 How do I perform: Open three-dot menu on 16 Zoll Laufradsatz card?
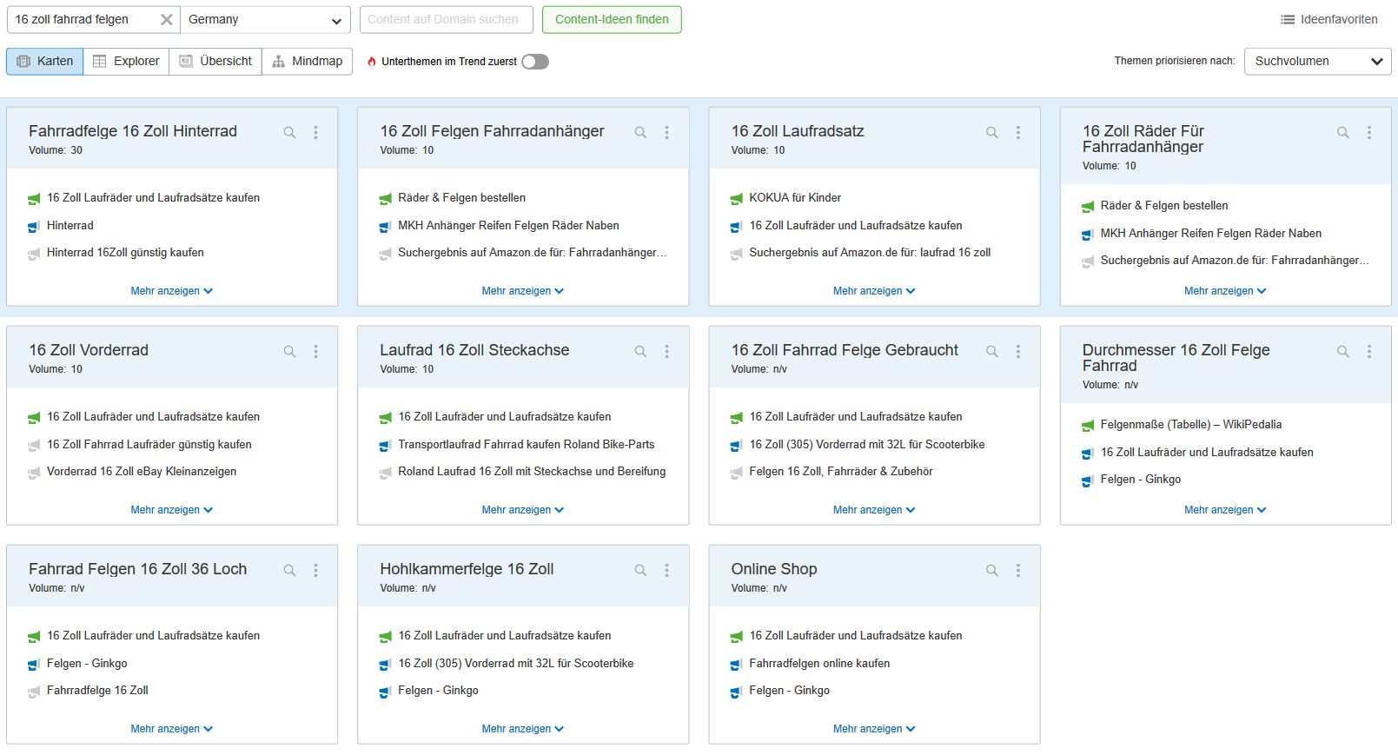coord(1018,133)
